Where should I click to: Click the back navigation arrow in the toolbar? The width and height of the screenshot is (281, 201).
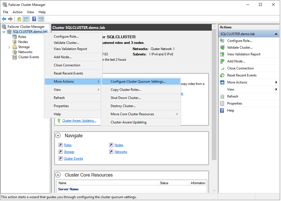coord(4,19)
